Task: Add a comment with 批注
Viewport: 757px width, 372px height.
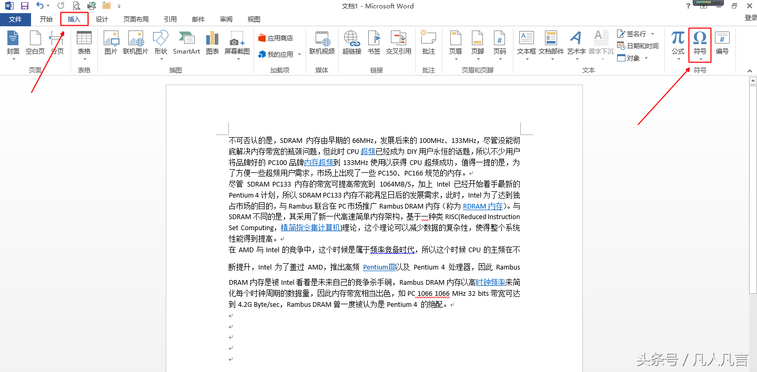Action: coord(429,43)
